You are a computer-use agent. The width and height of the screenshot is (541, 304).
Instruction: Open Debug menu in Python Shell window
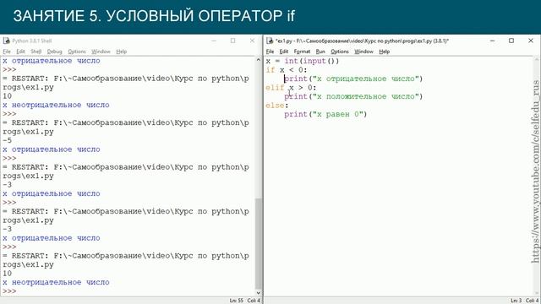pos(54,52)
